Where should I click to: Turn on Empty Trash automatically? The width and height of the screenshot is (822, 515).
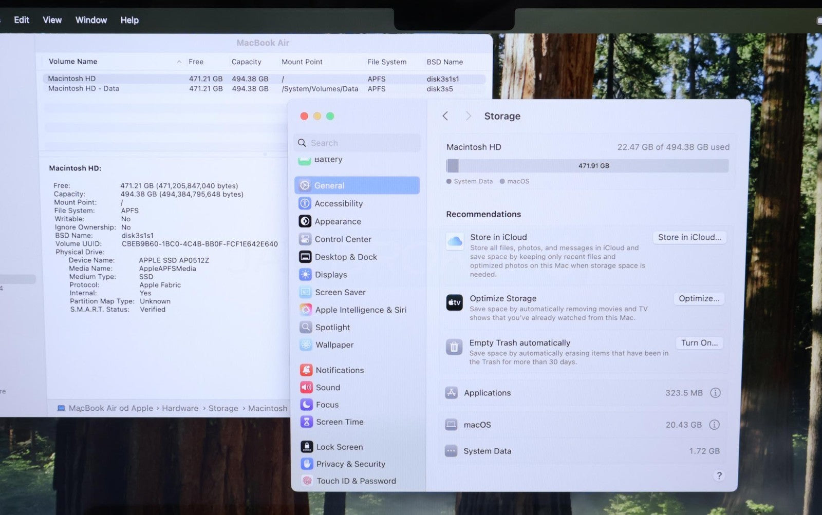click(699, 343)
